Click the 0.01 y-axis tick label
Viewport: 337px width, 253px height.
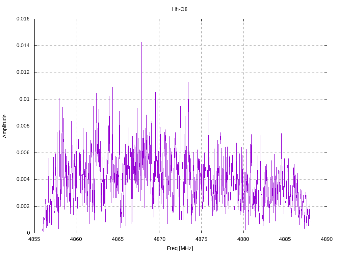coord(24,99)
